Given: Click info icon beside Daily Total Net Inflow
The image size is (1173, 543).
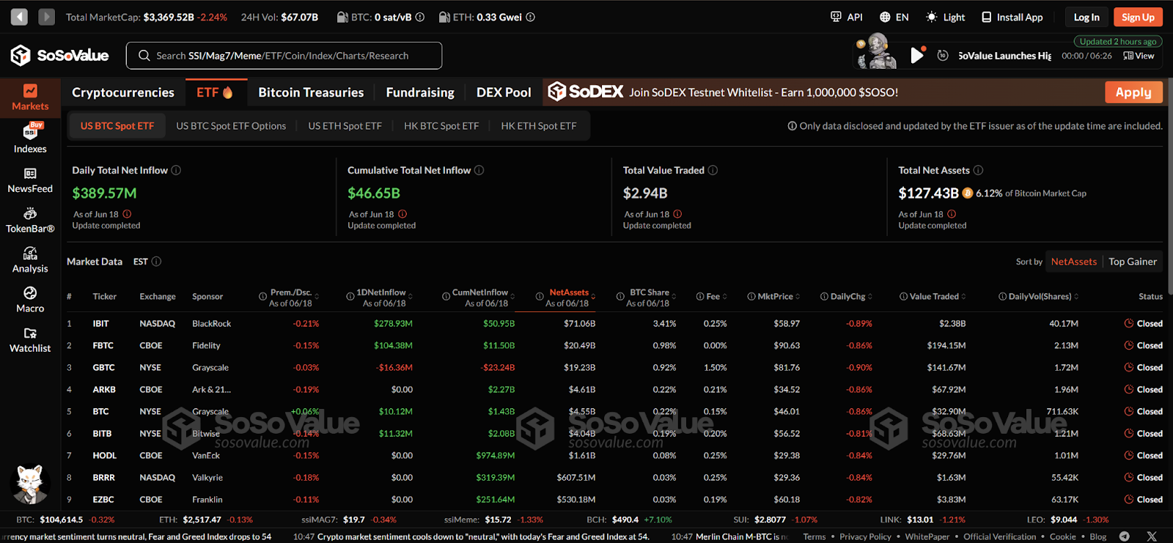Looking at the screenshot, I should 176,170.
